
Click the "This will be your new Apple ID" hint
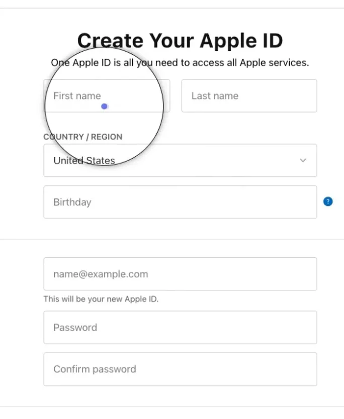pyautogui.click(x=101, y=299)
